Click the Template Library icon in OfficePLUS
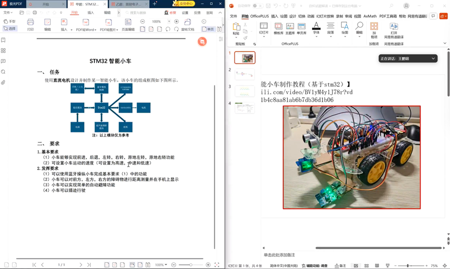 click(x=278, y=27)
